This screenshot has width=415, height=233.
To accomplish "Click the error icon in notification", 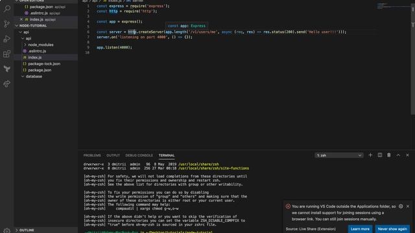I will point(288,206).
